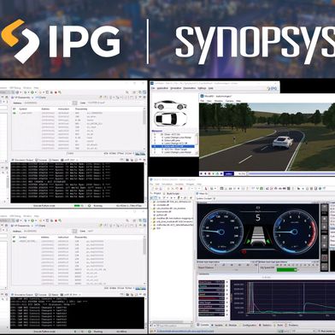
Task: Open the File menu in the IPGMovie window
Action: click(203, 101)
